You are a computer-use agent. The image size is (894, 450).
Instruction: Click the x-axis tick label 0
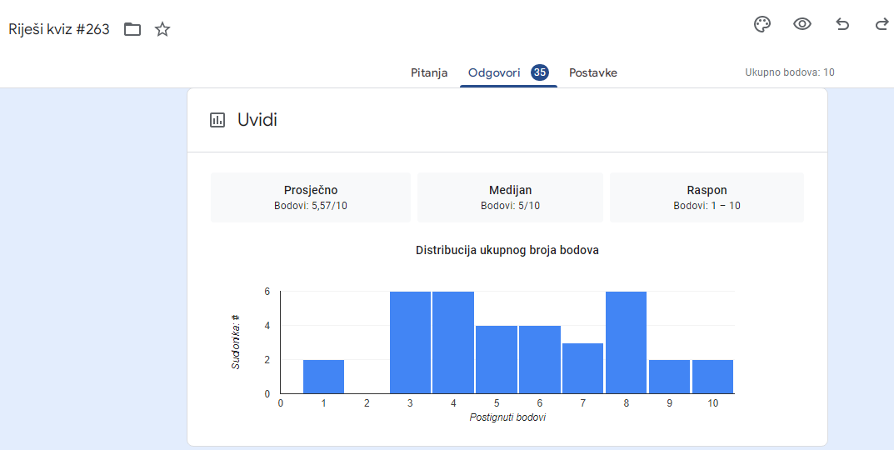click(281, 403)
